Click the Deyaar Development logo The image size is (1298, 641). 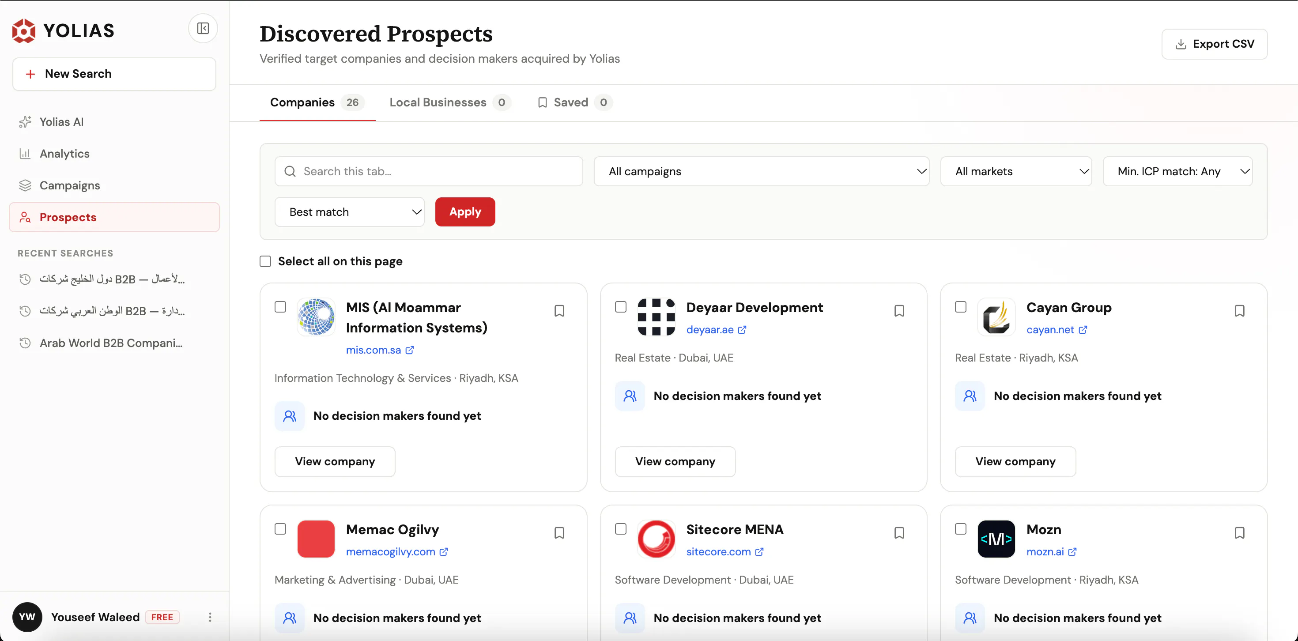[656, 317]
